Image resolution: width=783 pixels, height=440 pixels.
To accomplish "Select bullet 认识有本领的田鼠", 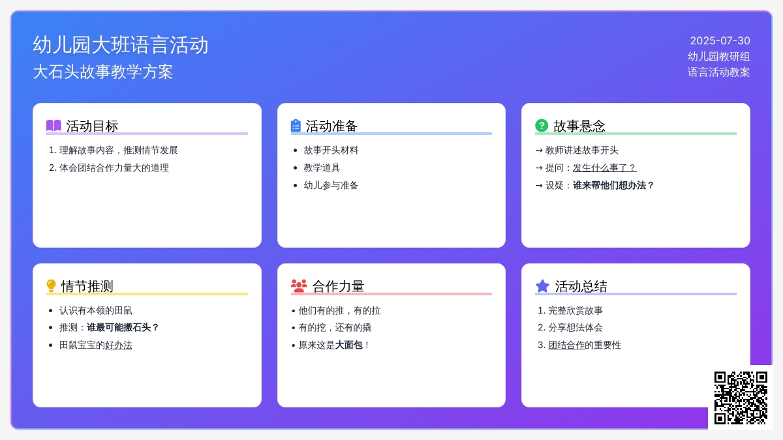I will pyautogui.click(x=96, y=310).
